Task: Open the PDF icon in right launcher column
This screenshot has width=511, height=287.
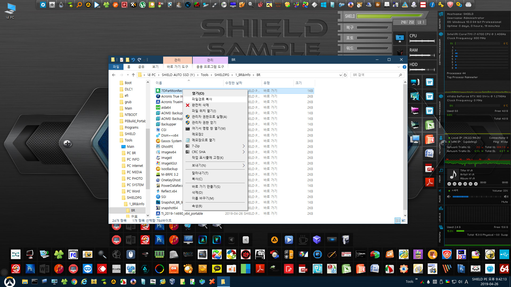Action: click(x=430, y=168)
